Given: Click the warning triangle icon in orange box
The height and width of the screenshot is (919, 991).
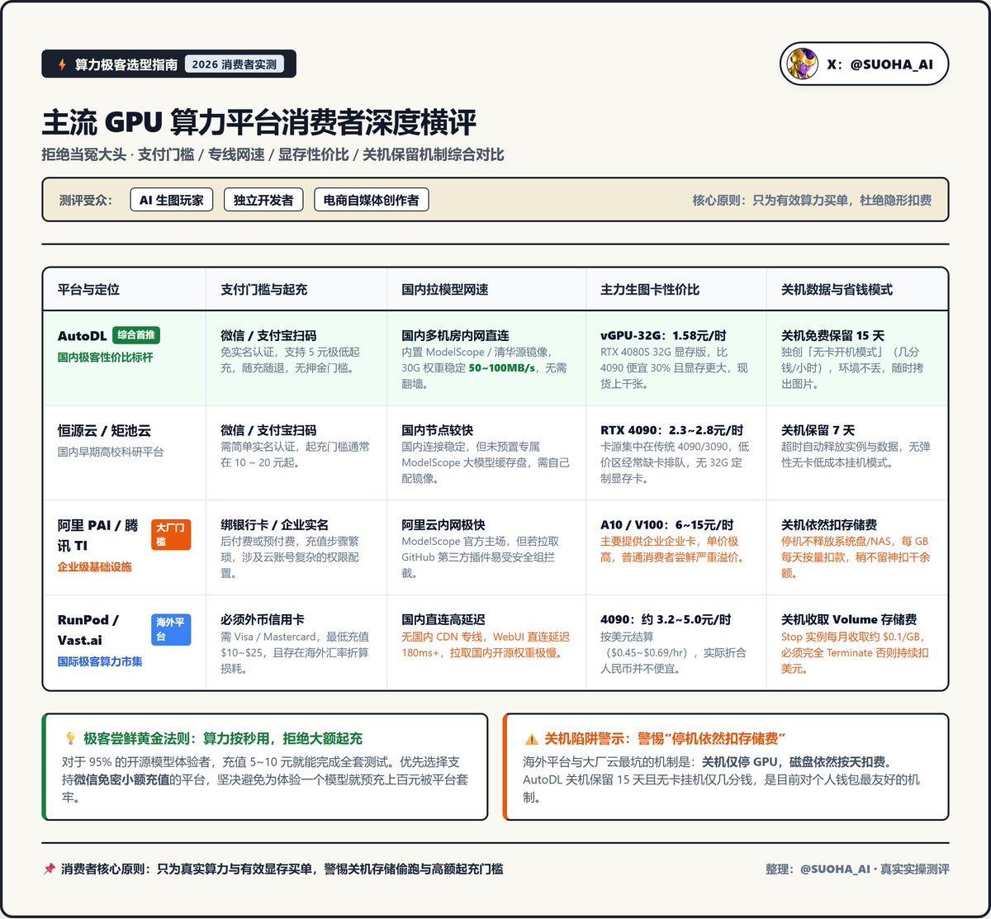Looking at the screenshot, I should (531, 738).
